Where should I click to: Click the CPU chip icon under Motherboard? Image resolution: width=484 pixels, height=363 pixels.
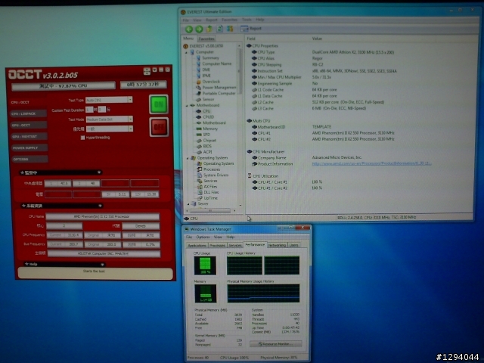coord(198,111)
